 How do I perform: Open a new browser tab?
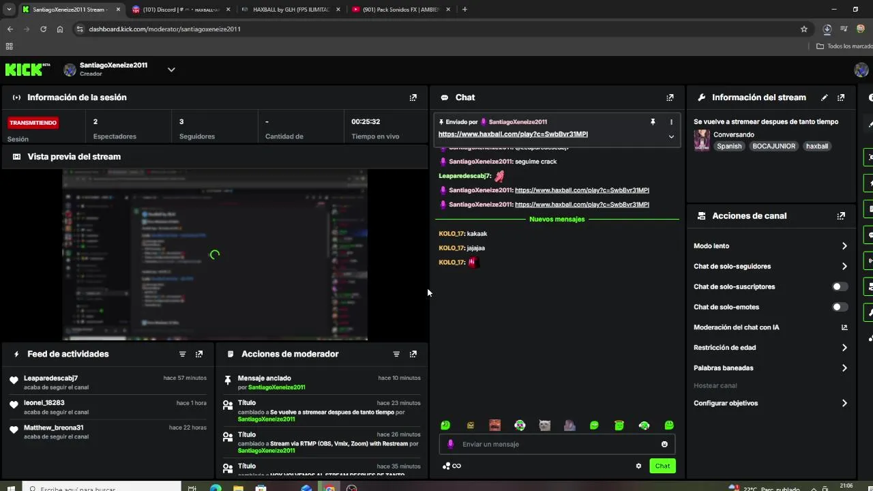(464, 10)
